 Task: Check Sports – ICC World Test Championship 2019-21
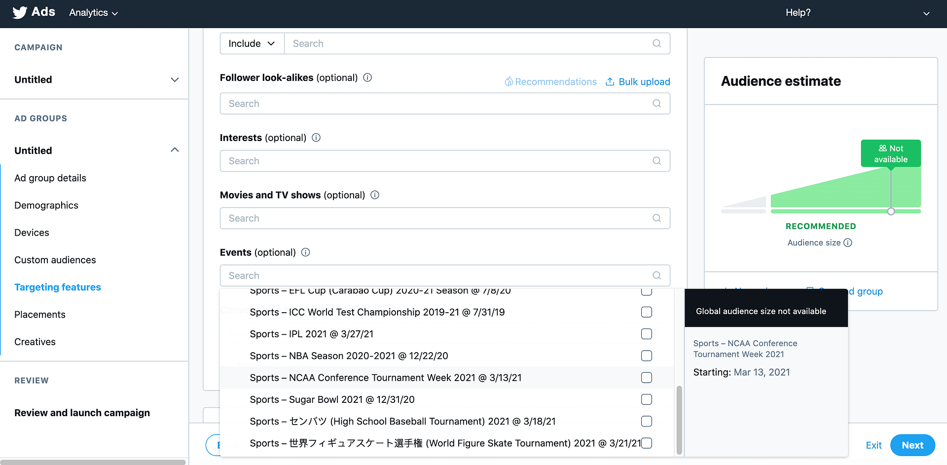point(647,312)
